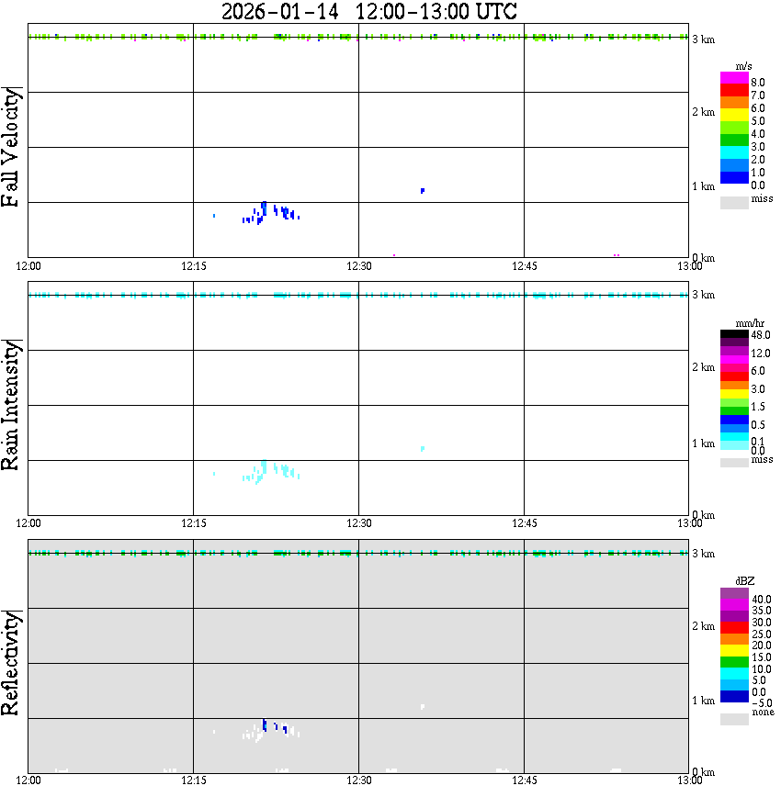Click 12:15 tick under Fall Velocity panel
781x797 pixels.
coord(193,266)
